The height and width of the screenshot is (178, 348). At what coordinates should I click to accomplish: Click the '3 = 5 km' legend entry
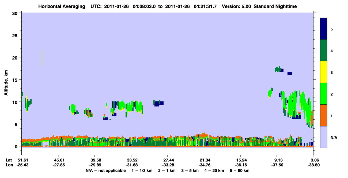pyautogui.click(x=190, y=171)
